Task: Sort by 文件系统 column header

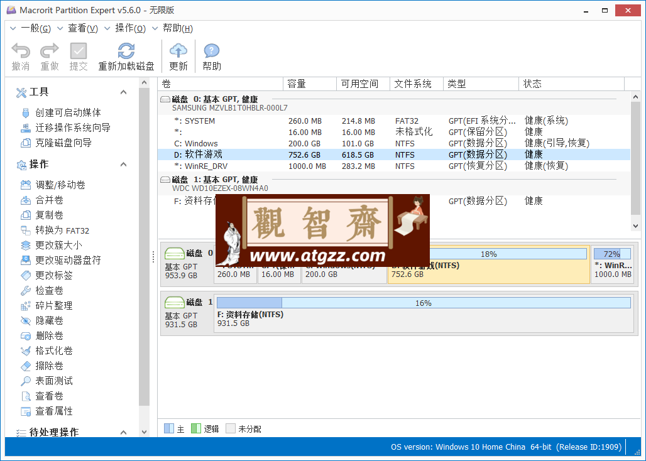Action: (417, 84)
